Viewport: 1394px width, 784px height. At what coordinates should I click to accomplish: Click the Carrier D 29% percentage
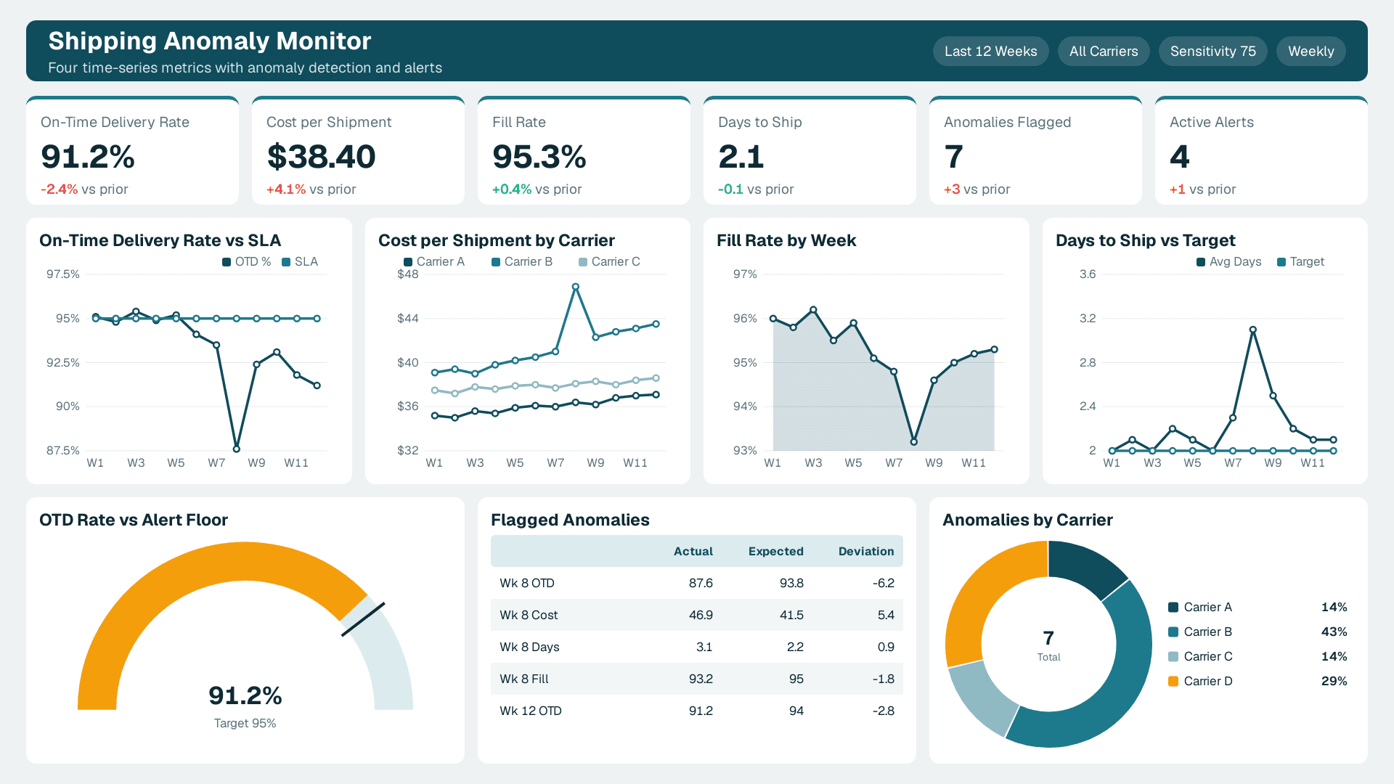pos(1334,682)
